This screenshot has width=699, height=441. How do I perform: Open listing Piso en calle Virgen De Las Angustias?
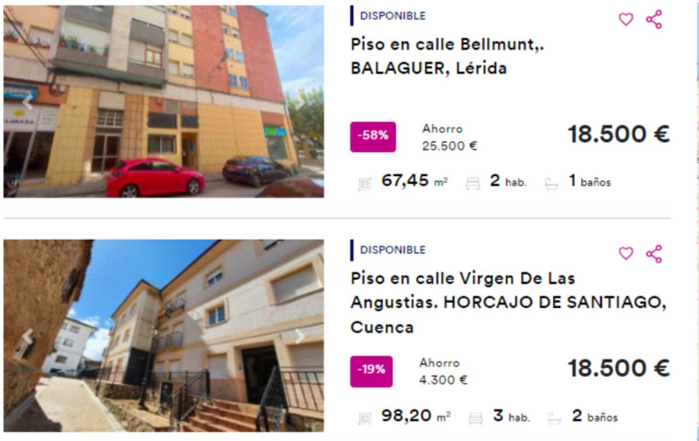[509, 303]
